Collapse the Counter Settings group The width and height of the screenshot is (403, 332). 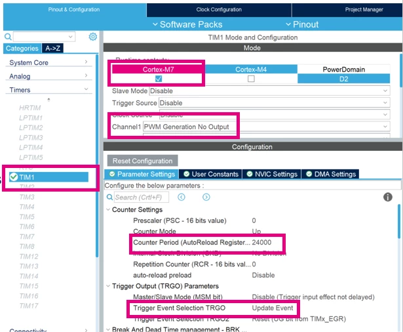[x=108, y=209]
